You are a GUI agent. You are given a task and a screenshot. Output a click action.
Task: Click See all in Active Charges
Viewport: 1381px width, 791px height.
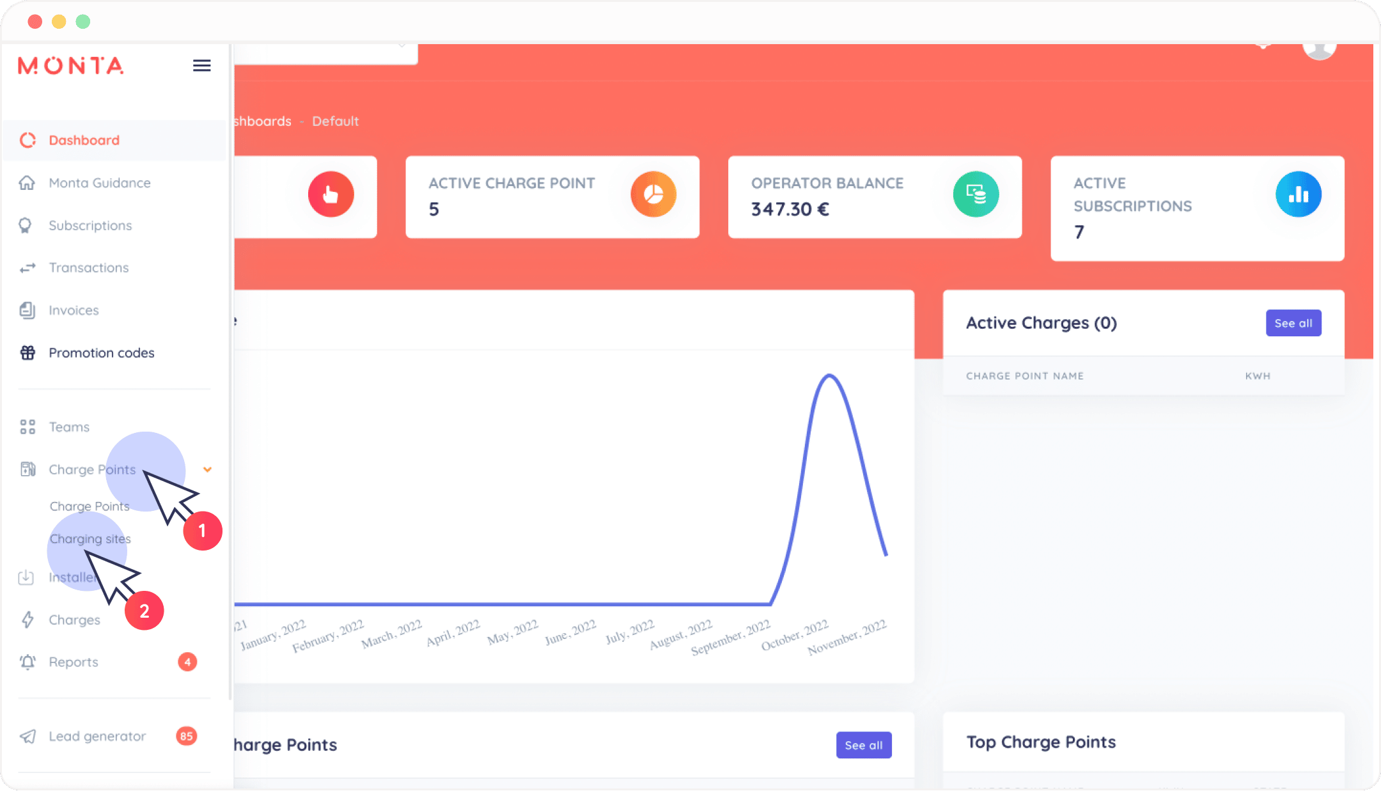[x=1293, y=324]
